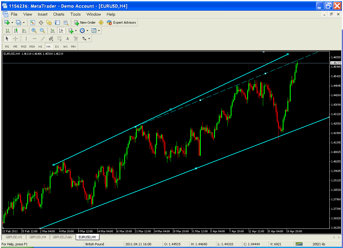Select the D1 timeframe
Screen dimensions: 343x248
pyautogui.click(x=57, y=46)
